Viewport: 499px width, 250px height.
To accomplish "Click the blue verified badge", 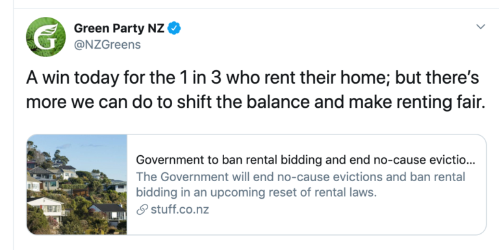I will click(174, 29).
